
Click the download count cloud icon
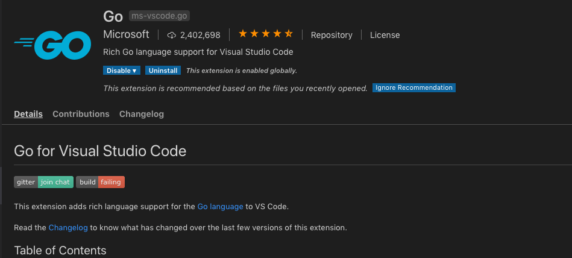click(x=172, y=35)
